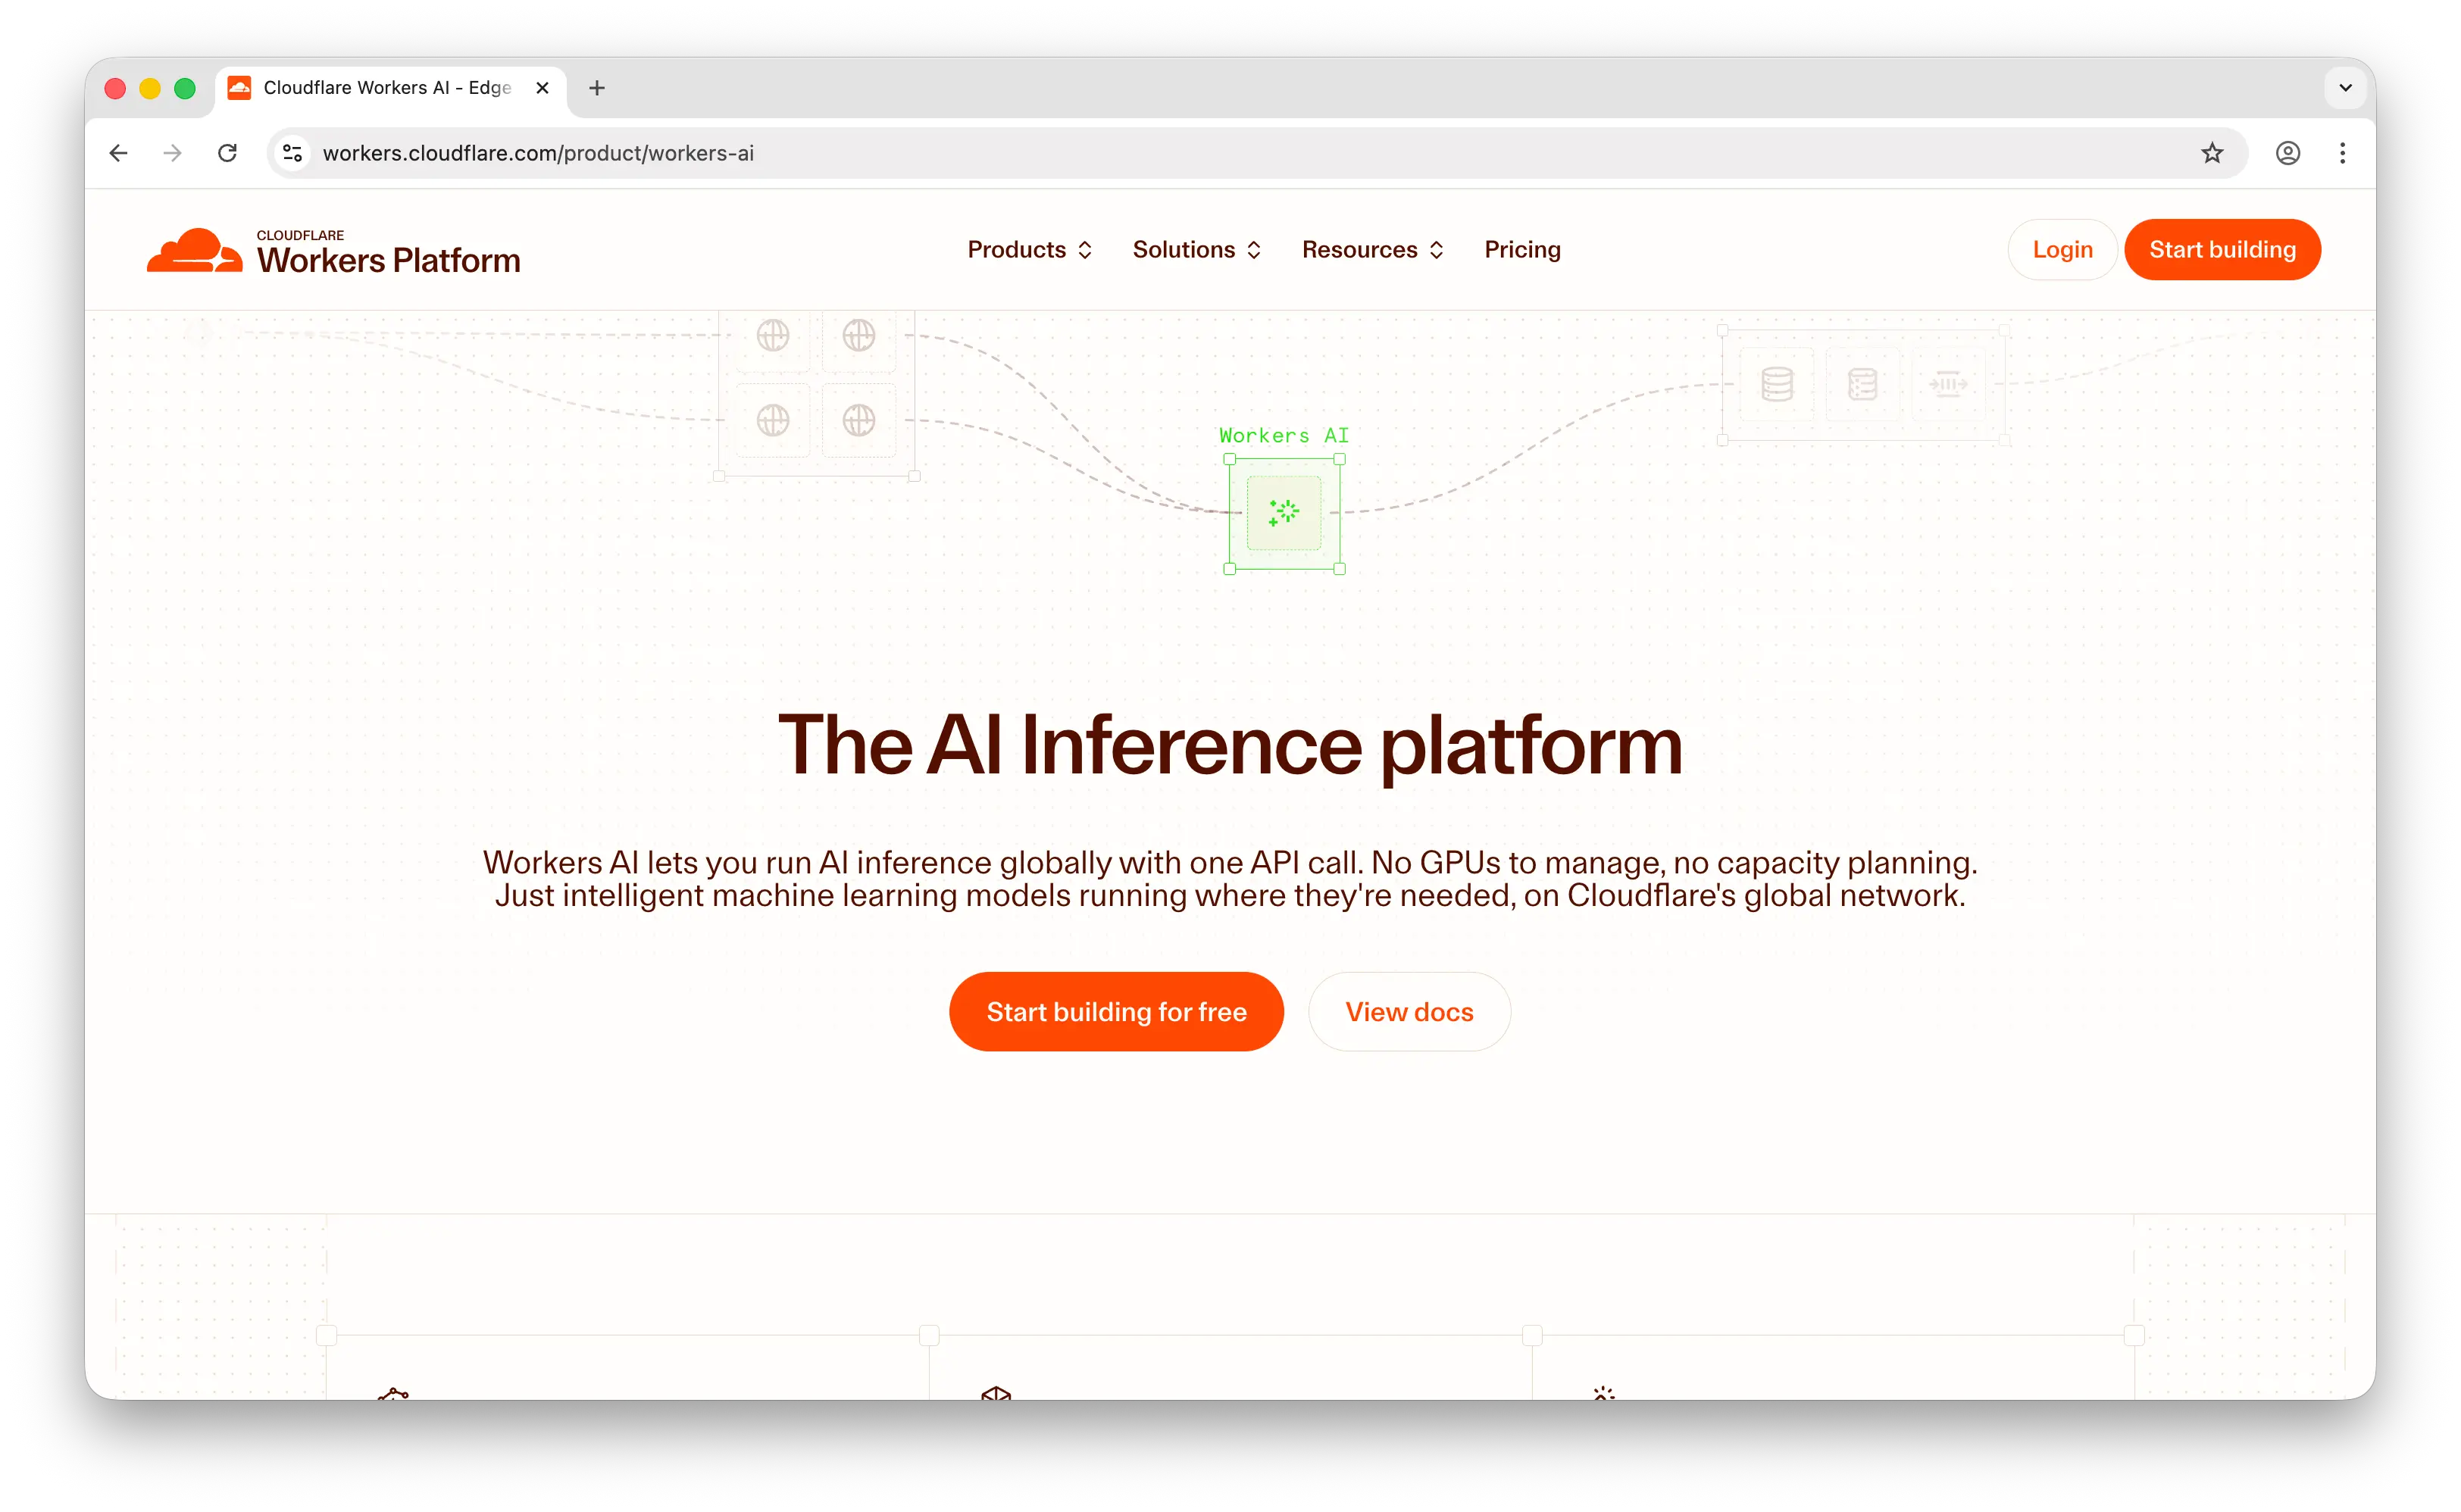The height and width of the screenshot is (1512, 2461).
Task: Open the View docs page
Action: click(1409, 1011)
